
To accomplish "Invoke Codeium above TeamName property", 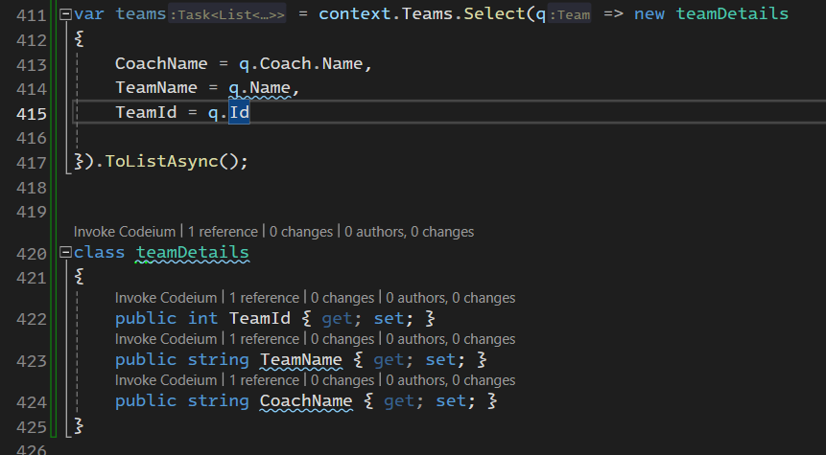I will [x=166, y=339].
